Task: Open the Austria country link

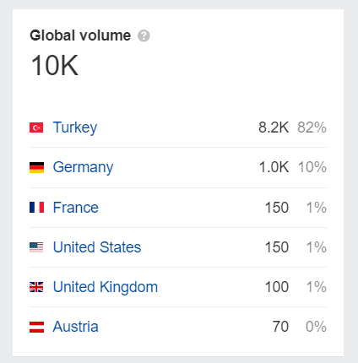Action: [76, 327]
